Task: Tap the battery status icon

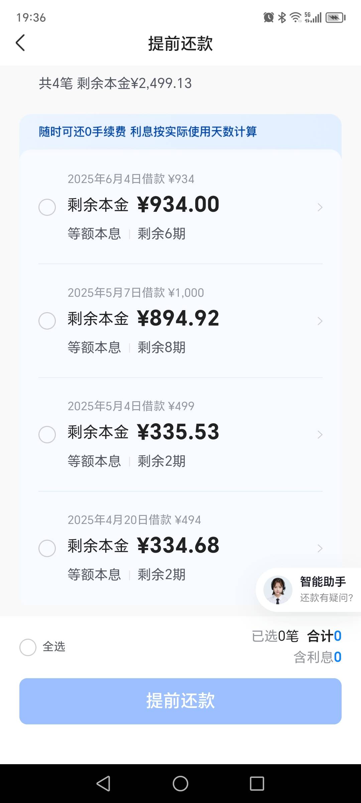Action: 336,17
